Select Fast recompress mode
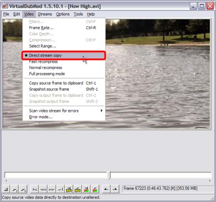Viewport: 216px width, 202px height. pos(64,61)
